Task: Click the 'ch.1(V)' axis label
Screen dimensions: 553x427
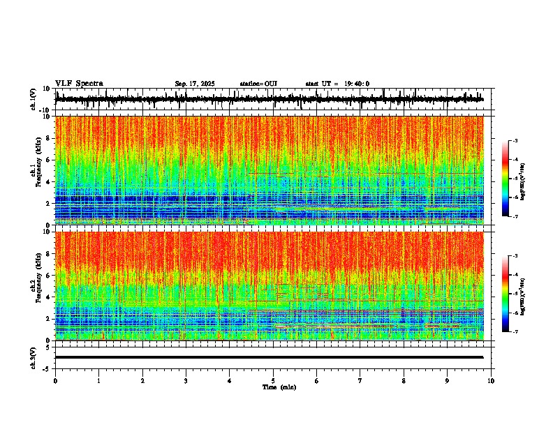Action: [x=34, y=99]
